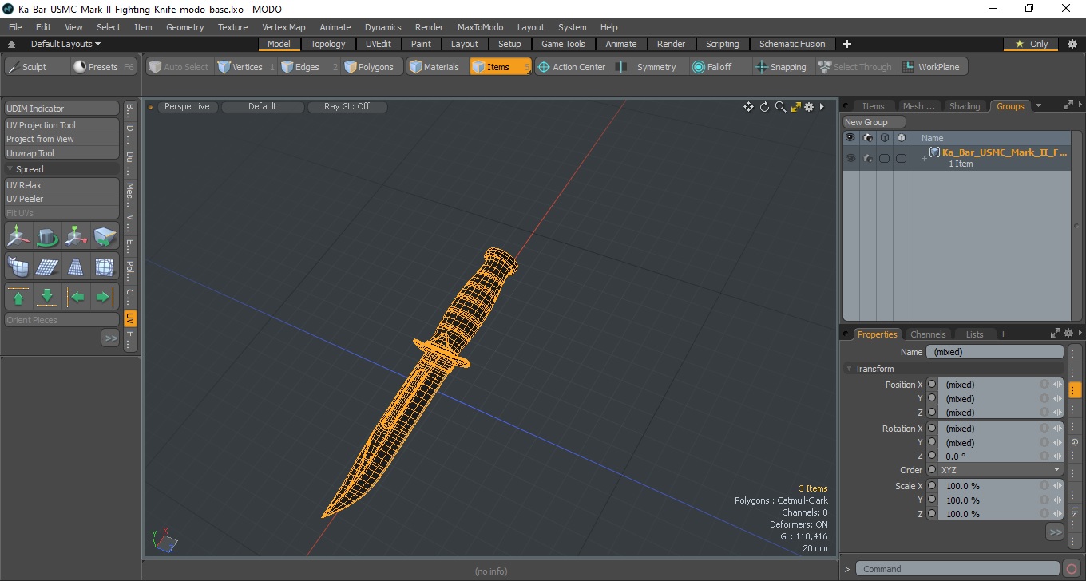Expand the Ka_Bar group plus sign
This screenshot has width=1086, height=581.
coord(924,158)
